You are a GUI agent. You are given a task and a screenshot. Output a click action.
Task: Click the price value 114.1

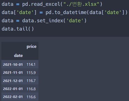coord(31,64)
